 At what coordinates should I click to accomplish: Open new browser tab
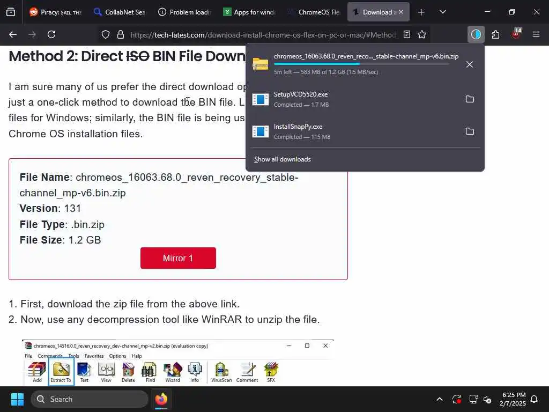click(x=421, y=12)
